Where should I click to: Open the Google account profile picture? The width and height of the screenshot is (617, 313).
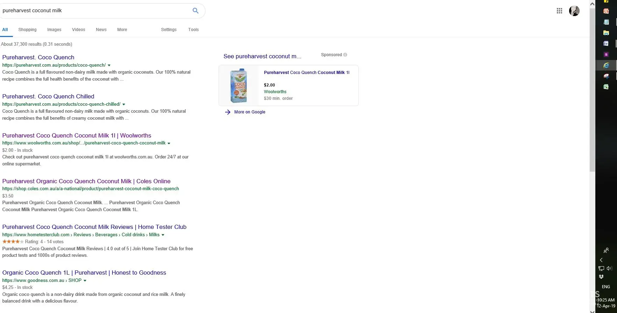(x=574, y=11)
